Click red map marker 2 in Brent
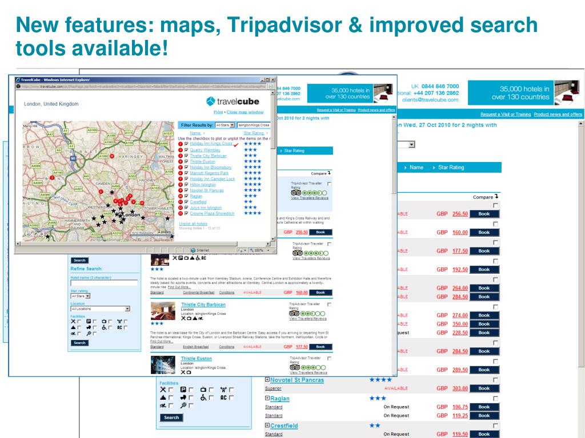 pyautogui.click(x=52, y=178)
